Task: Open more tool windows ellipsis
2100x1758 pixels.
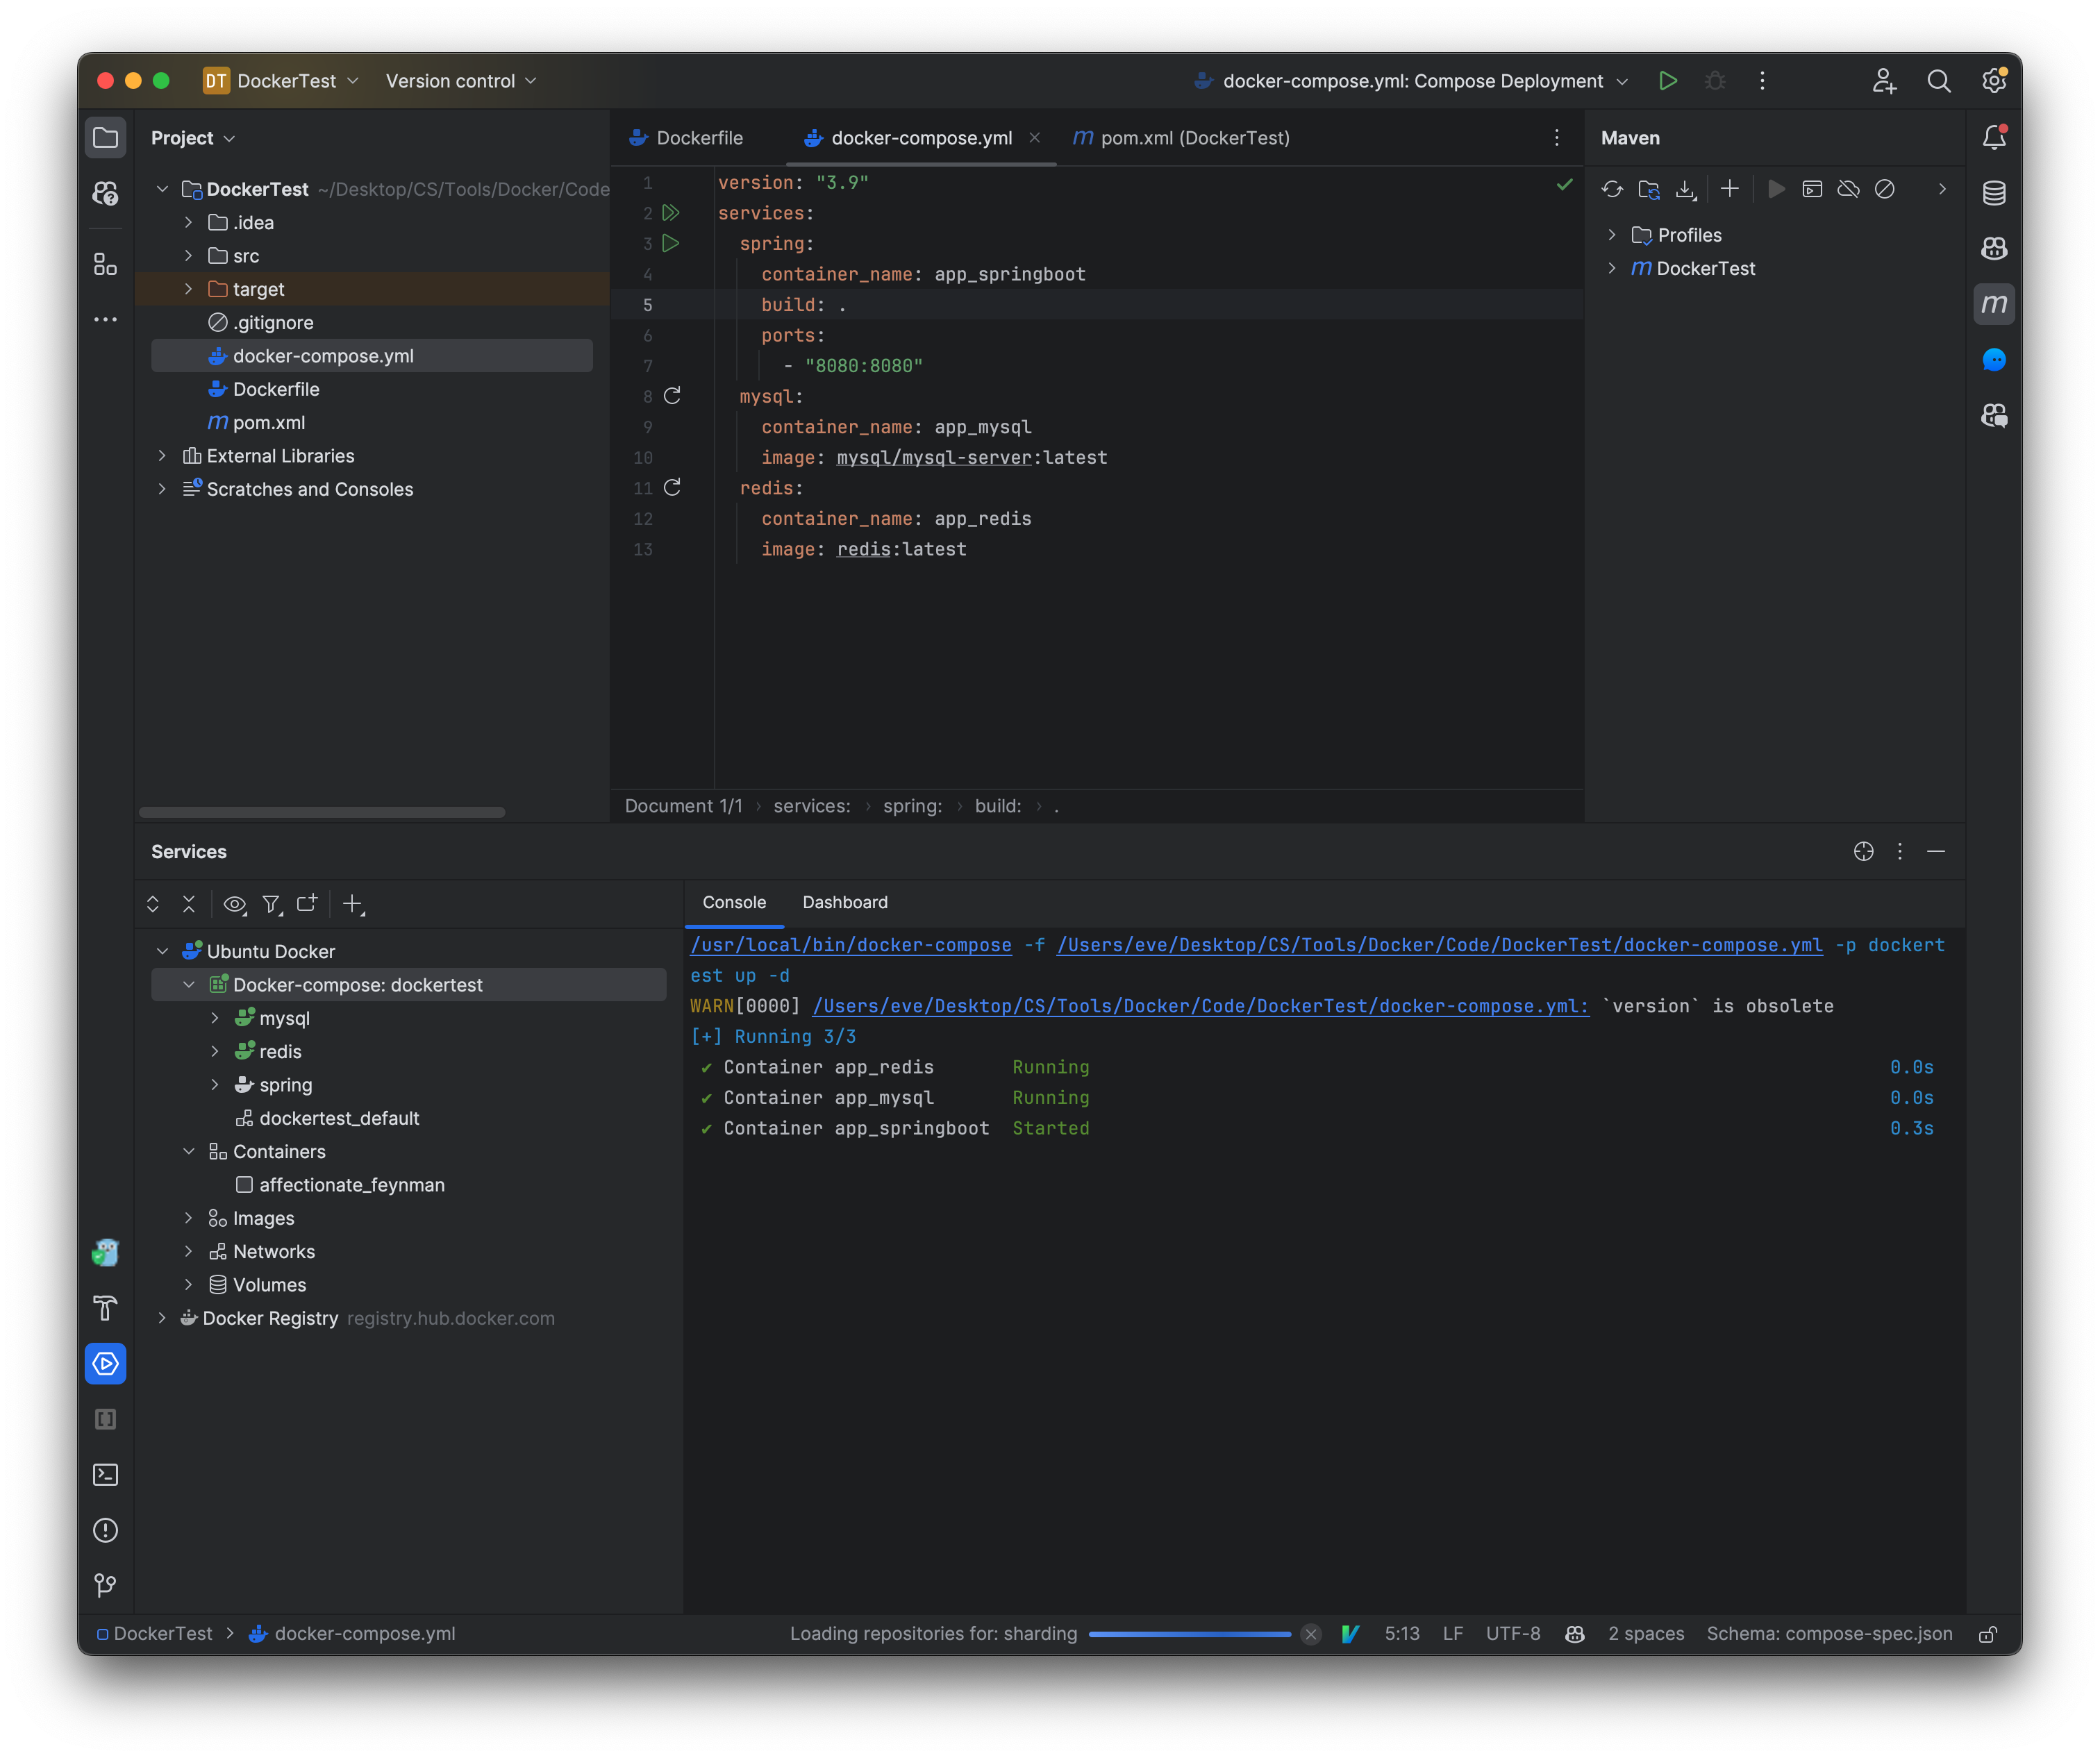Action: click(105, 320)
